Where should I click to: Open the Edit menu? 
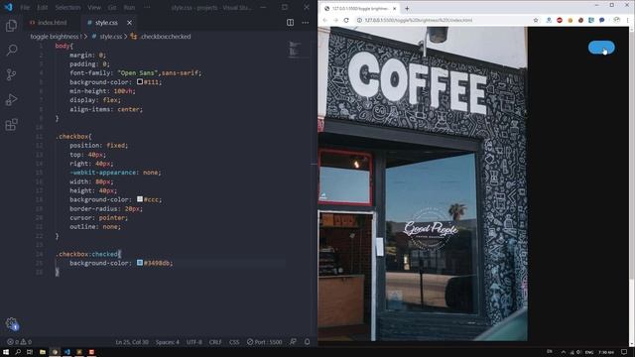[42, 7]
